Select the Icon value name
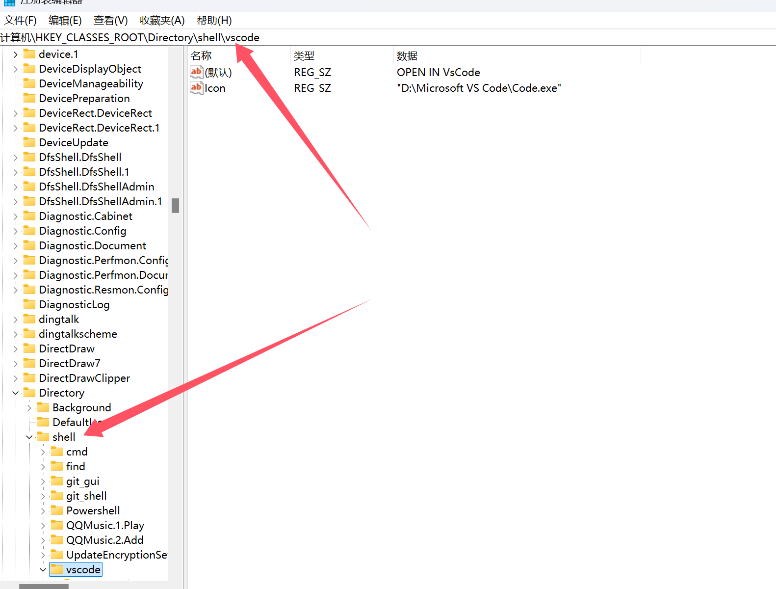This screenshot has height=589, width=776. 215,88
